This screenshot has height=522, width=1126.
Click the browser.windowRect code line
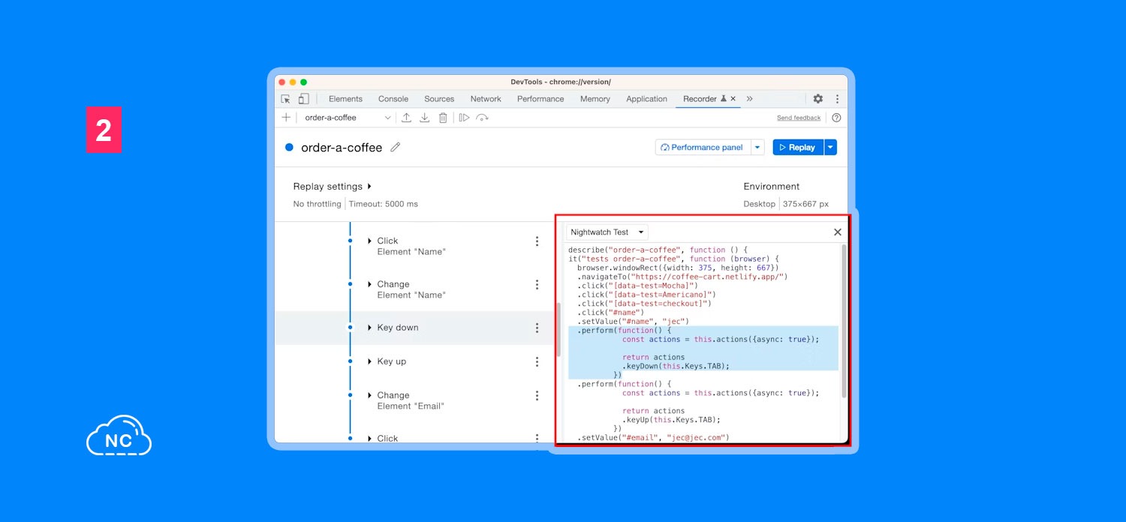(678, 268)
